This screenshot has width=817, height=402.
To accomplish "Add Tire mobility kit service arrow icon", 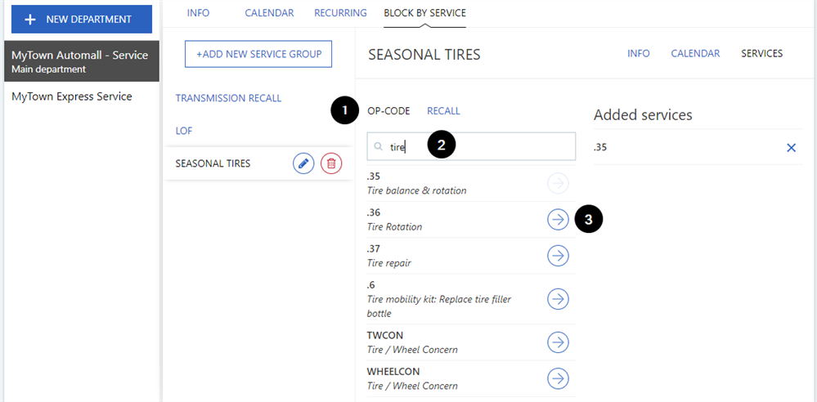I will point(558,299).
